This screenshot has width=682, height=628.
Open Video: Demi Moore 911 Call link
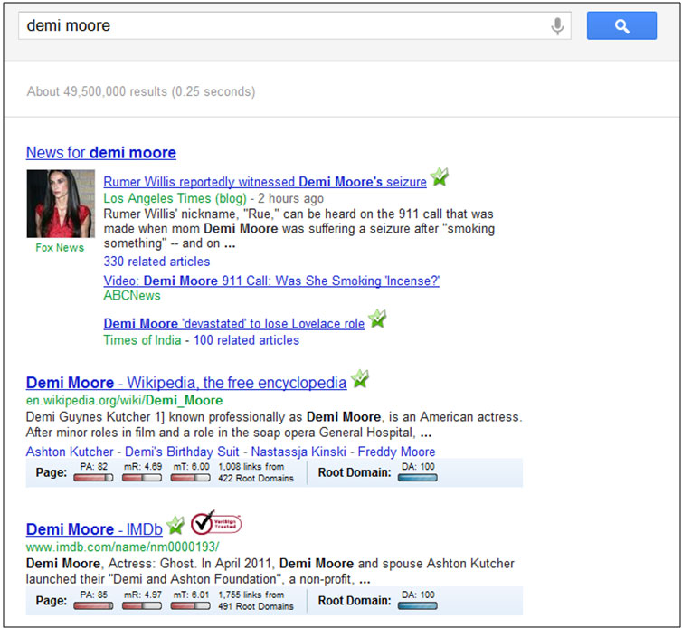point(271,281)
